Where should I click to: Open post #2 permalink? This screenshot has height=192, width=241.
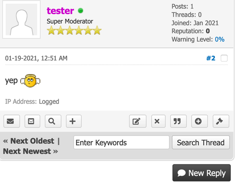[x=210, y=58]
